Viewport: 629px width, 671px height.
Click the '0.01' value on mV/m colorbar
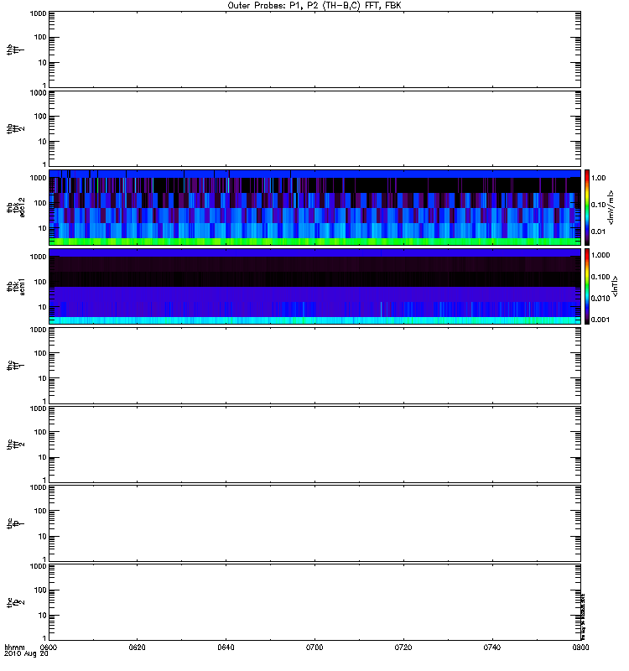[x=598, y=231]
